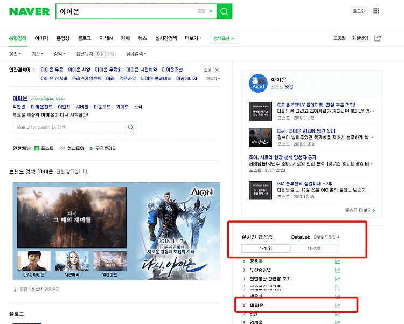Screen dimensions: 404x324
Task: Click related search 검은사막
Action: coord(127,78)
